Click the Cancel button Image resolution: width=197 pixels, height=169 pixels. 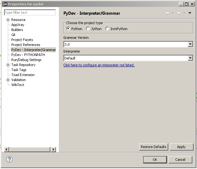pyautogui.click(x=180, y=160)
